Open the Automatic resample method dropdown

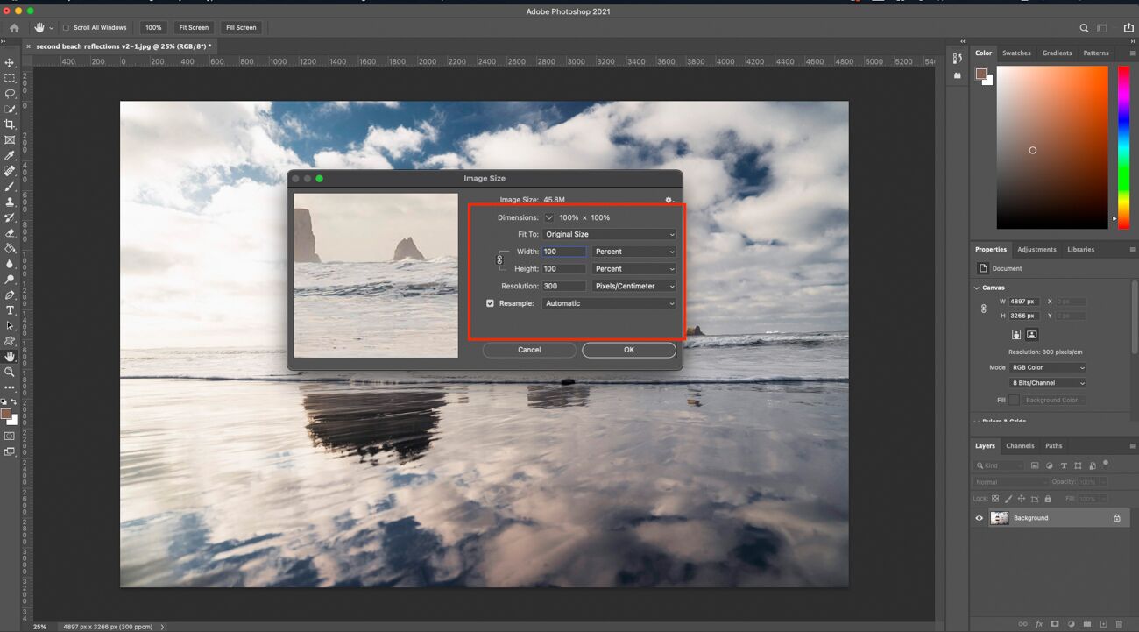point(609,302)
